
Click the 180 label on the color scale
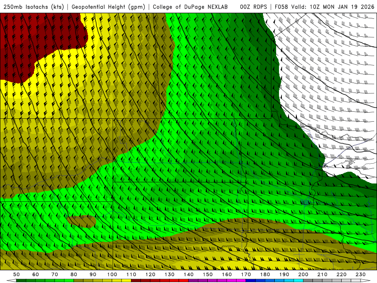pyautogui.click(x=265, y=275)
